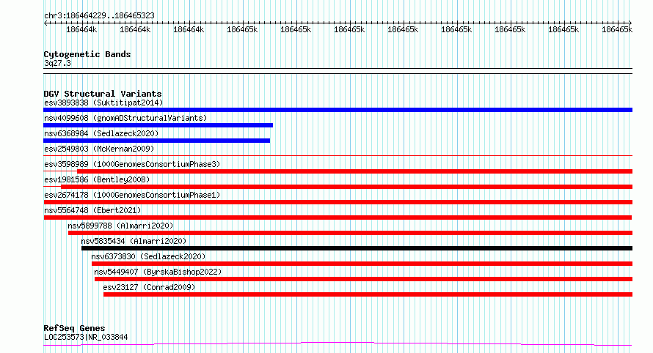Click the red nsv6373830 variant bar
This screenshot has width=653, height=353.
click(x=362, y=264)
